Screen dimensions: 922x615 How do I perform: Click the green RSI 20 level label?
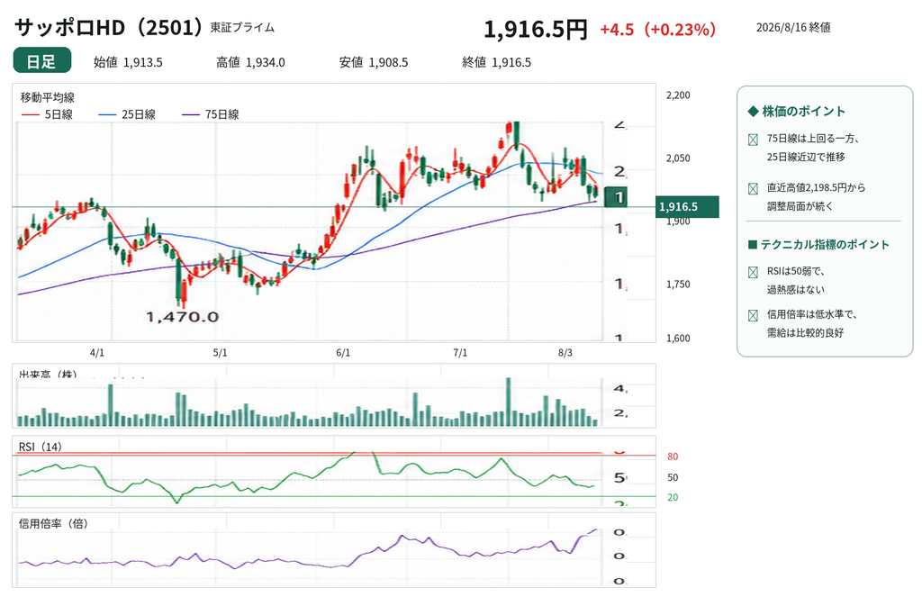click(x=673, y=497)
